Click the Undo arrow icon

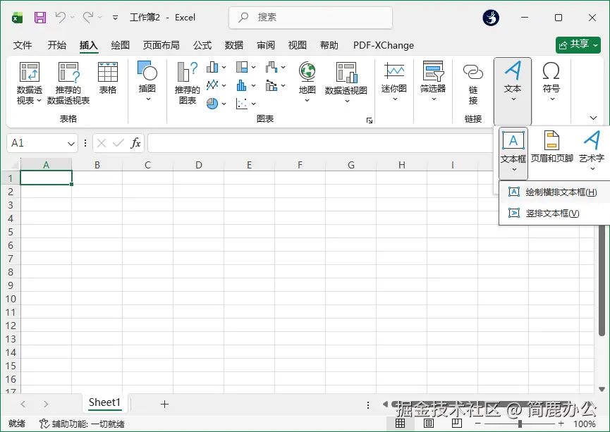(x=61, y=17)
